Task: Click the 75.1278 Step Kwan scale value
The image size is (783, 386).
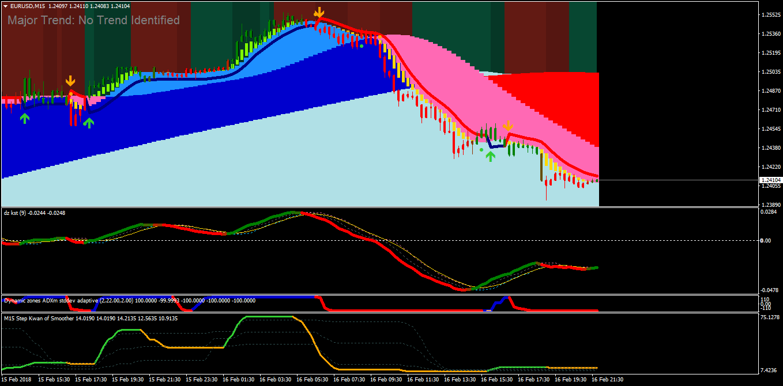Action: tap(771, 317)
